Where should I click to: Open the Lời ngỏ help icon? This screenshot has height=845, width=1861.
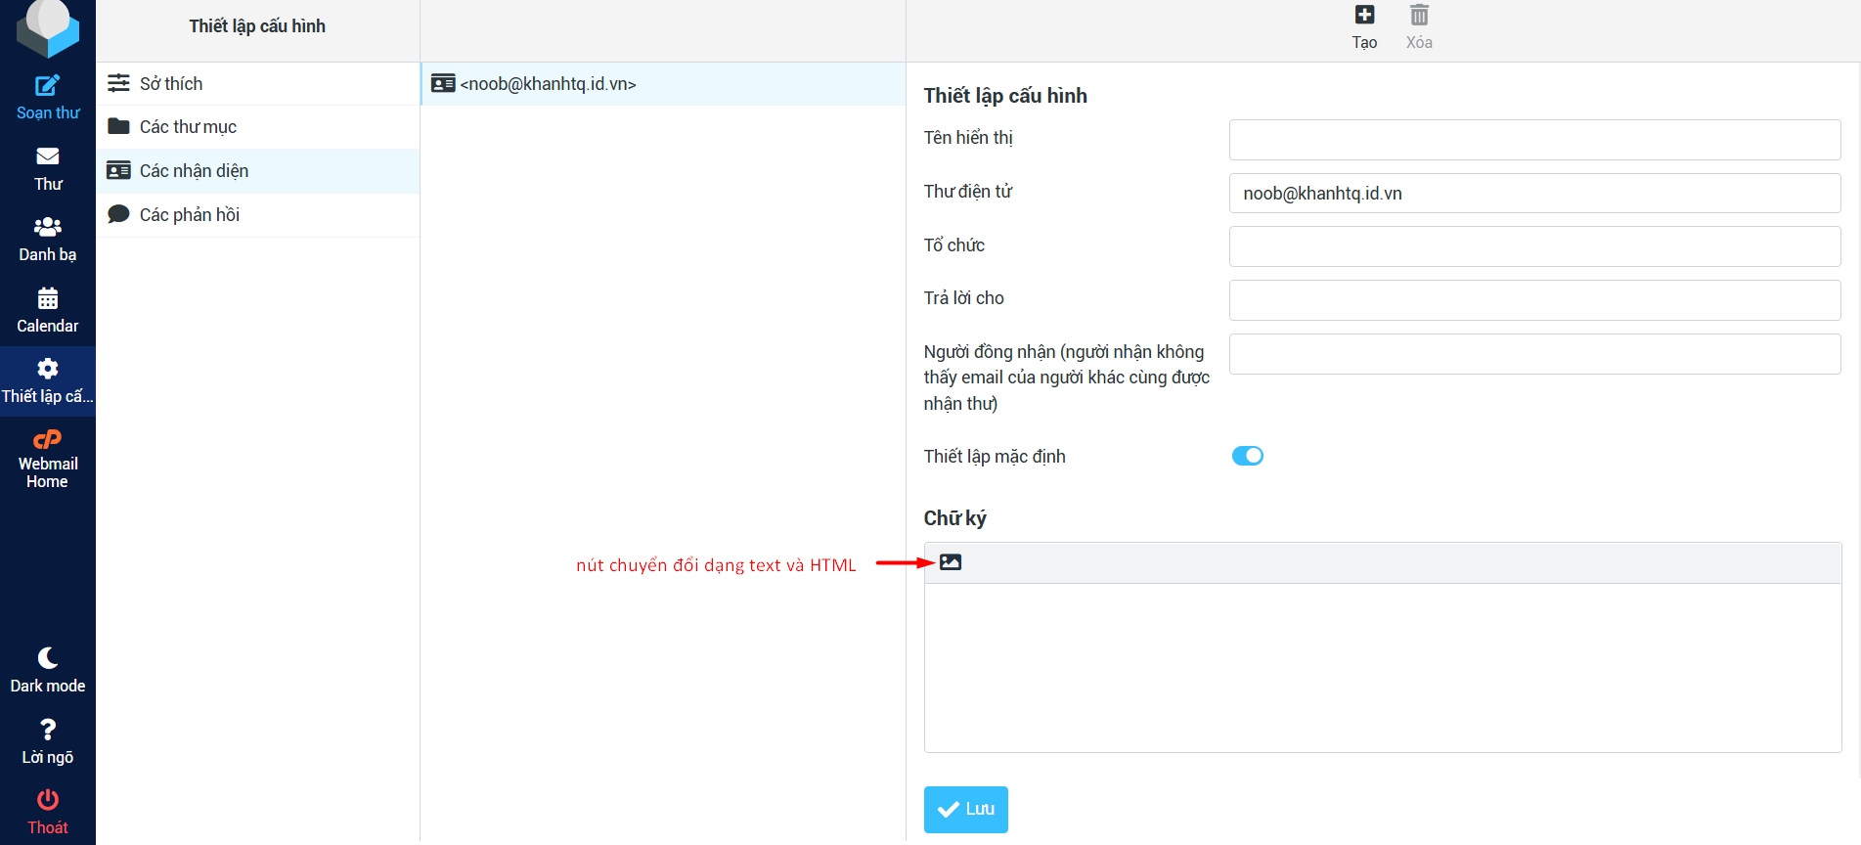point(47,731)
